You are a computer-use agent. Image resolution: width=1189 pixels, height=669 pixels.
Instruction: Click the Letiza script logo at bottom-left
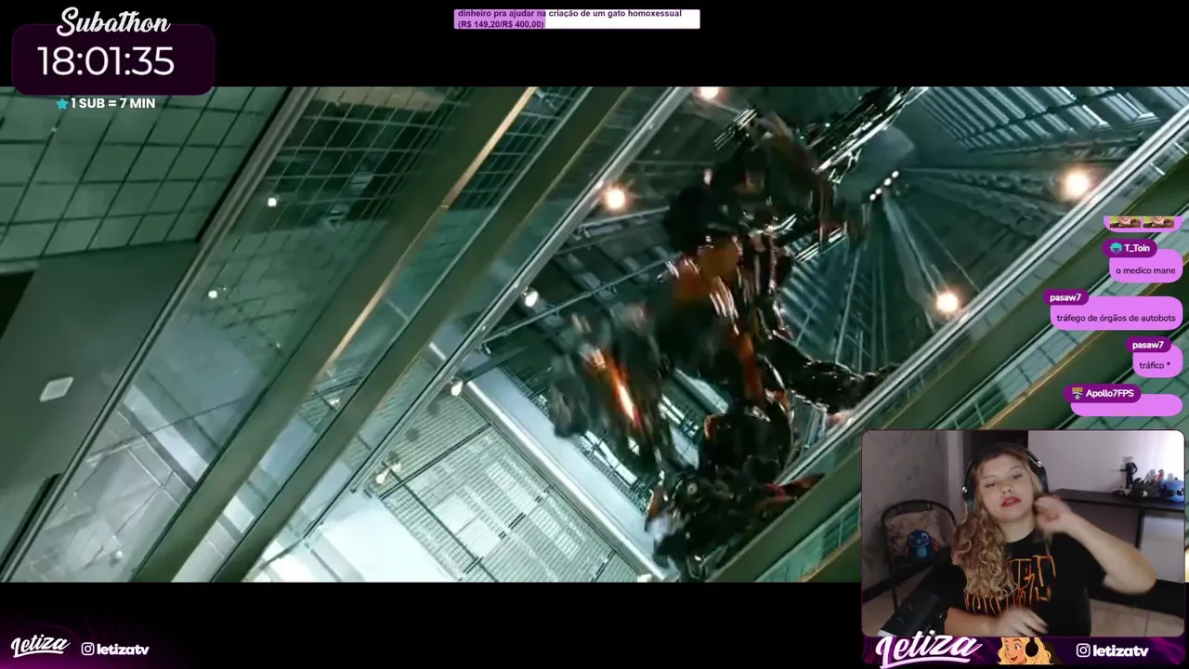[39, 646]
